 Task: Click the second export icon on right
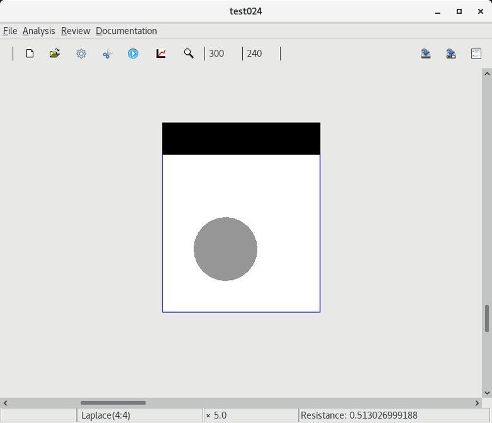(451, 54)
